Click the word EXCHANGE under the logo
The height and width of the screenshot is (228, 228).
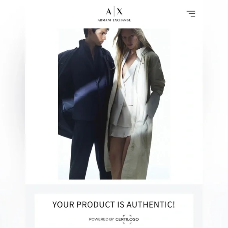[122, 20]
